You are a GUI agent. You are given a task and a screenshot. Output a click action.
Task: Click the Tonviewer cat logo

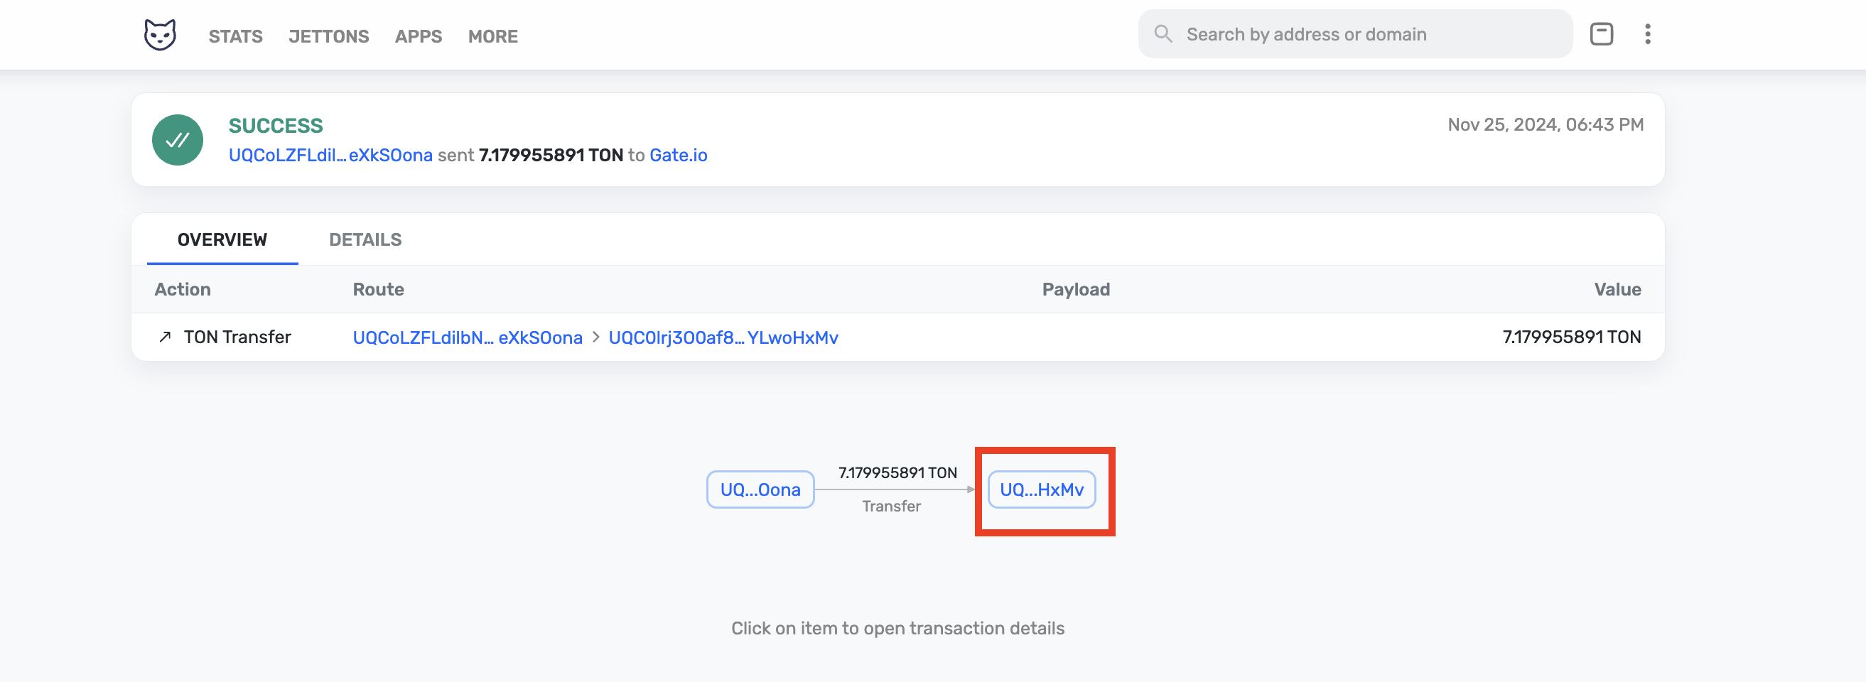160,35
